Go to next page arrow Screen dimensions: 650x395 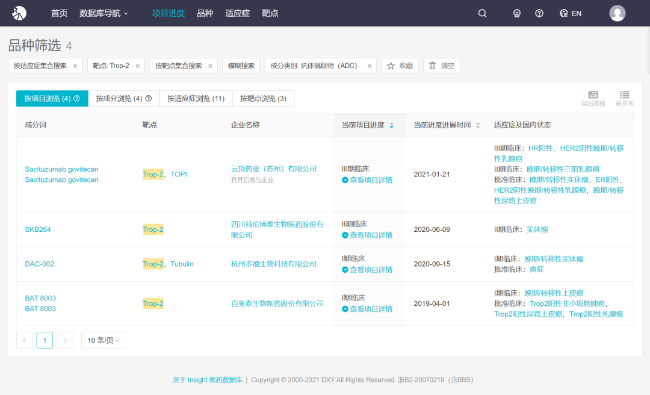(x=65, y=340)
